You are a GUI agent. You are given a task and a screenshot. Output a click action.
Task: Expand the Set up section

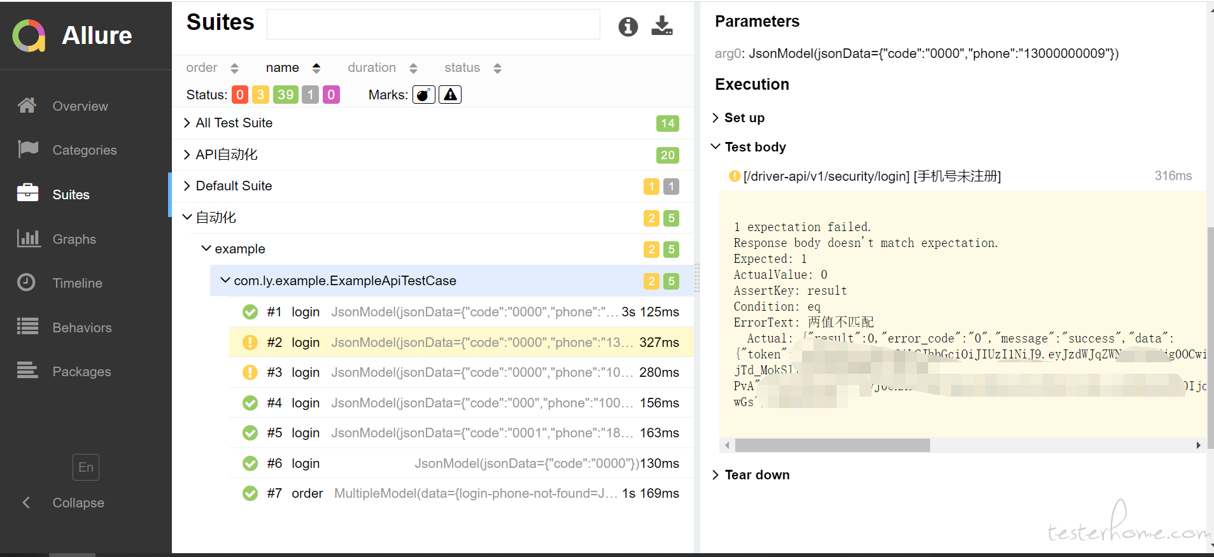[738, 118]
